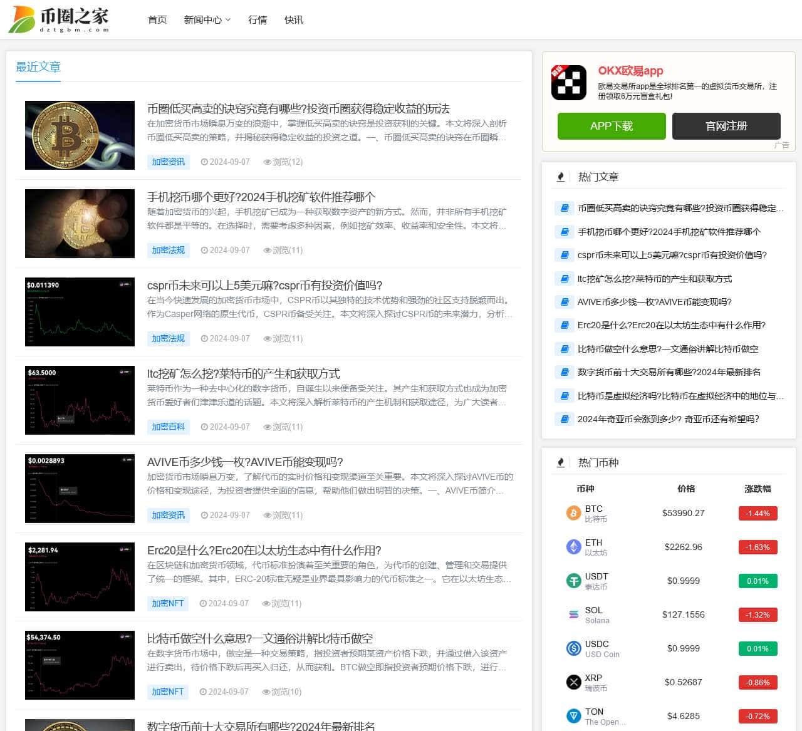
Task: Click the $0.0028893 chart thumbnail
Action: click(80, 489)
